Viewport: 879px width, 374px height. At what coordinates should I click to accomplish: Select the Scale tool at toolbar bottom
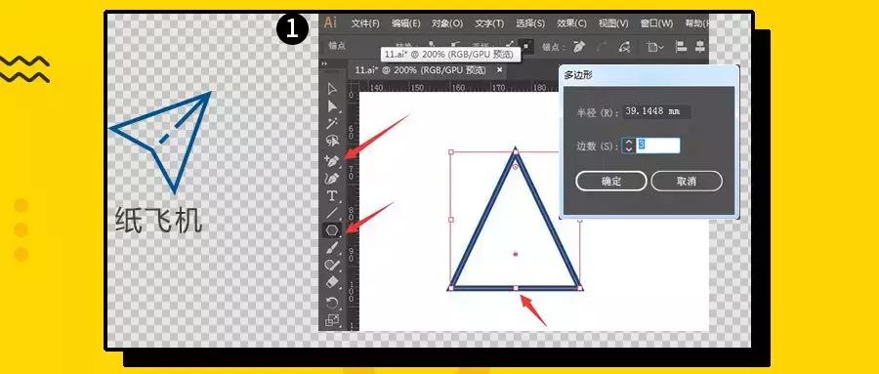(332, 320)
